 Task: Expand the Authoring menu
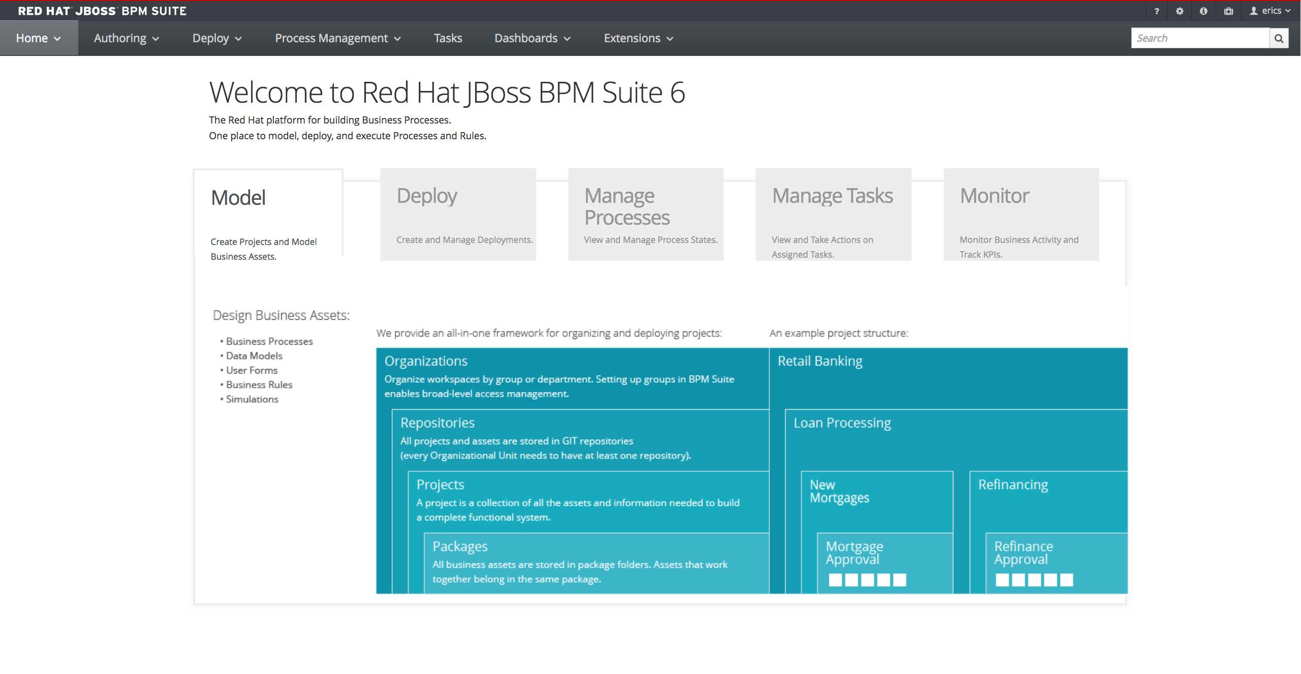click(126, 38)
